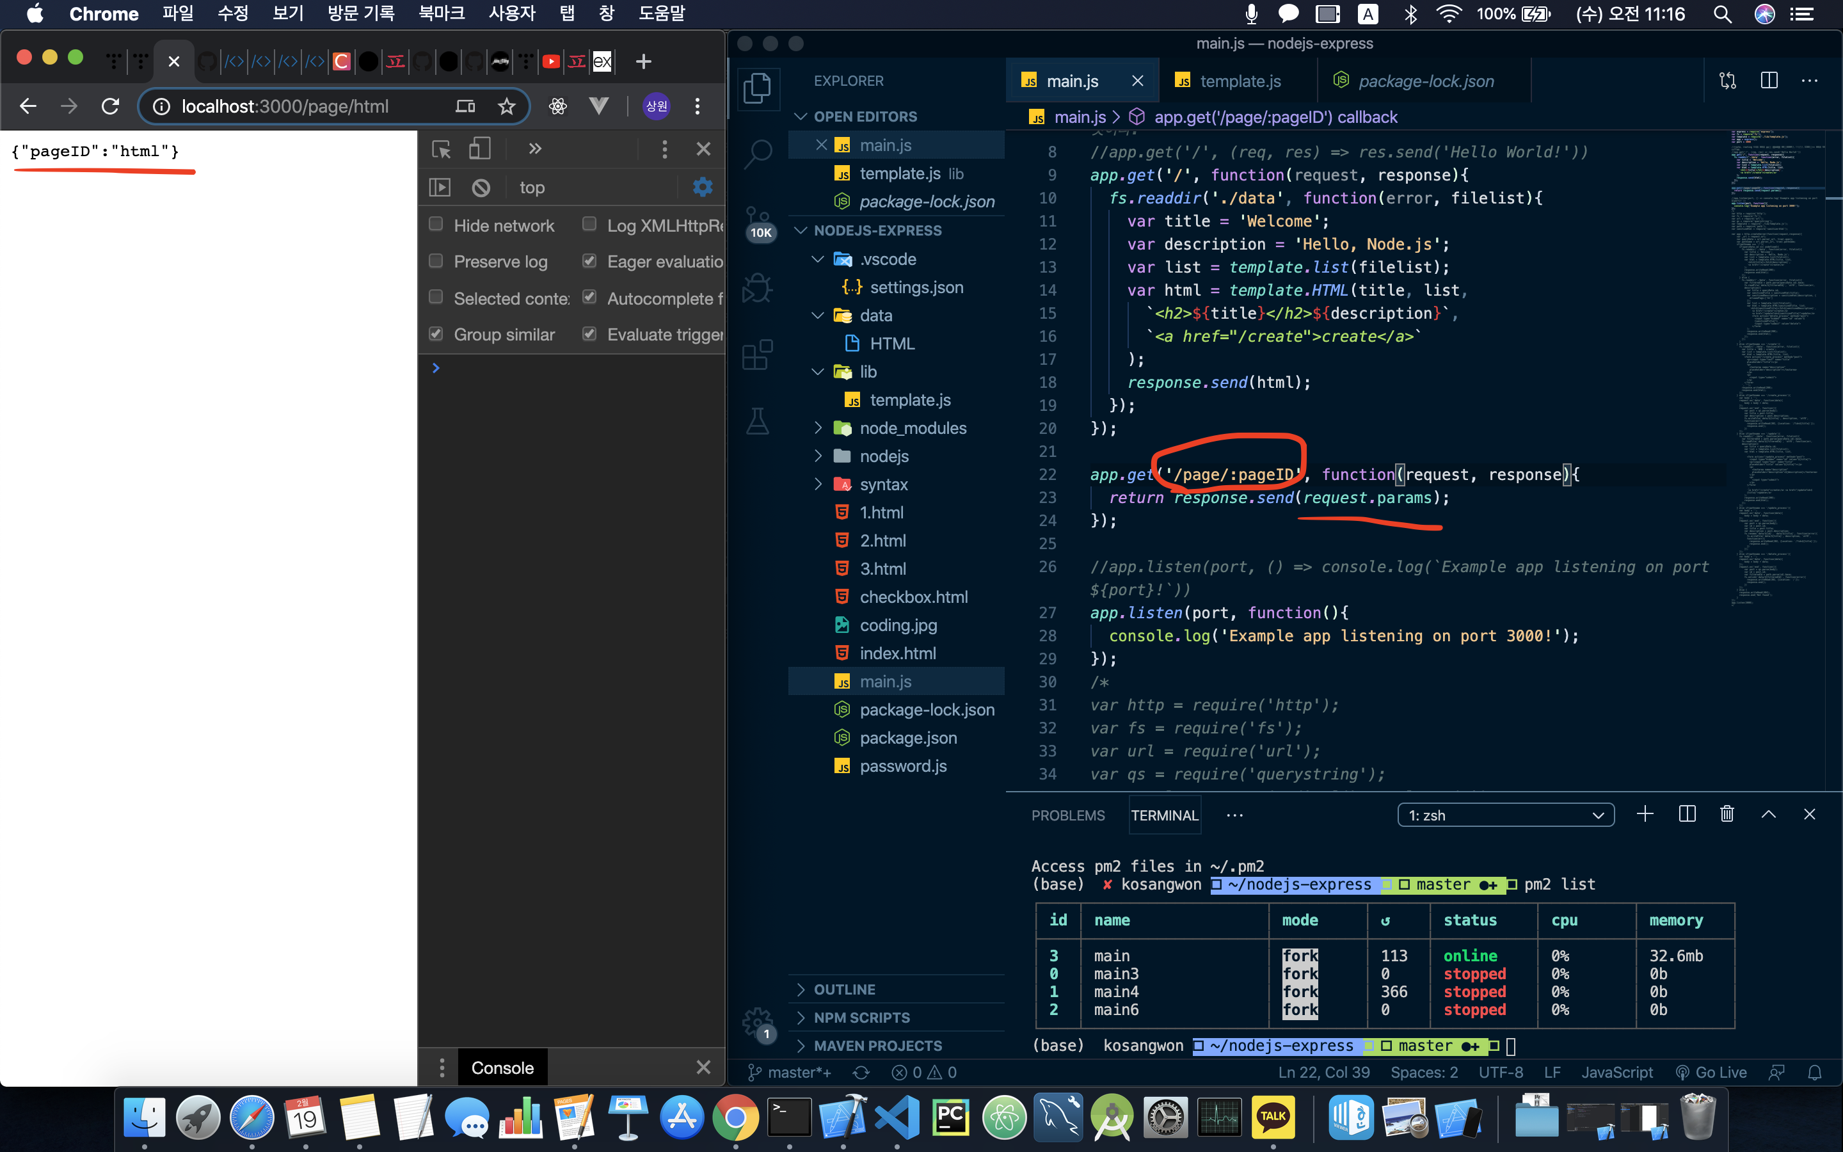Enable the Hide network checkbox

(x=436, y=224)
